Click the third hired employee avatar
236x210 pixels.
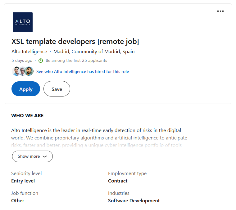pos(29,71)
